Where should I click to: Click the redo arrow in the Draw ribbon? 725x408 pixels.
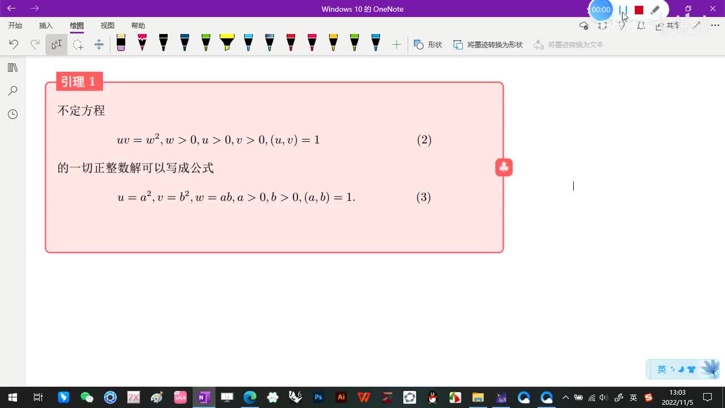(35, 44)
